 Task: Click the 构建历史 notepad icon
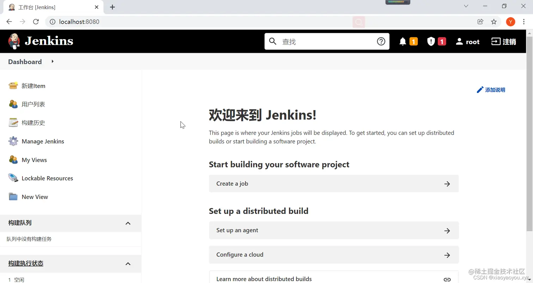click(x=13, y=123)
